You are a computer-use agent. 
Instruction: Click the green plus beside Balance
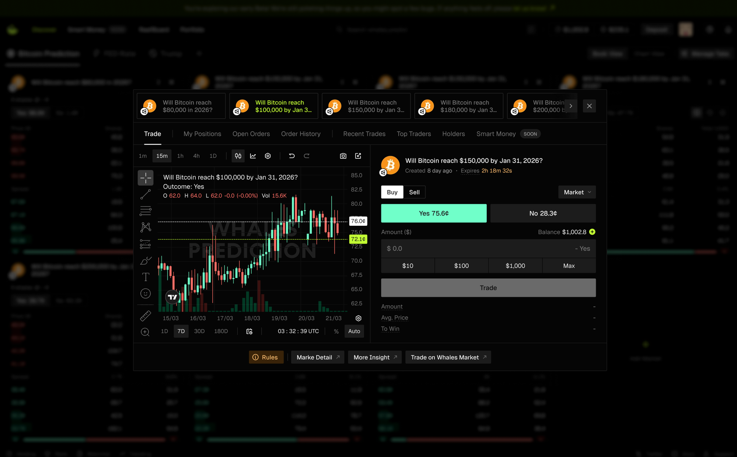coord(592,232)
